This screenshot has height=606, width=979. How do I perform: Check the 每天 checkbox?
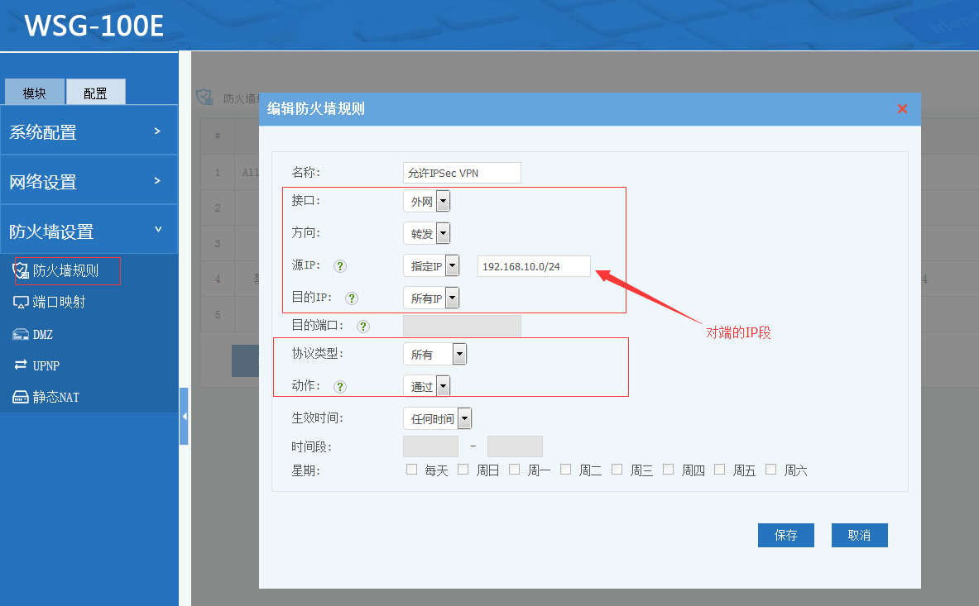(x=412, y=470)
